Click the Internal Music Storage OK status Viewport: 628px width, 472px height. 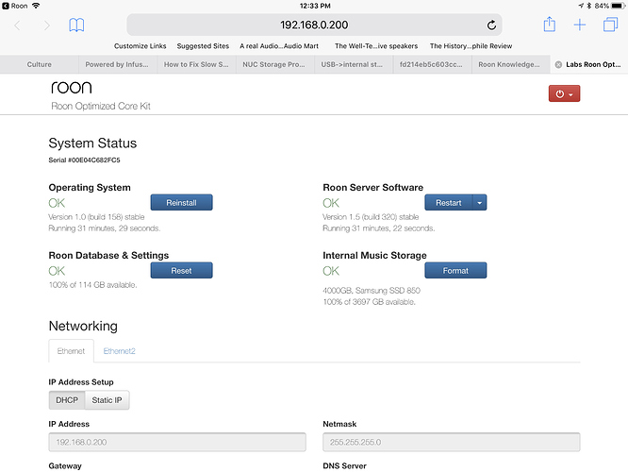click(x=331, y=271)
